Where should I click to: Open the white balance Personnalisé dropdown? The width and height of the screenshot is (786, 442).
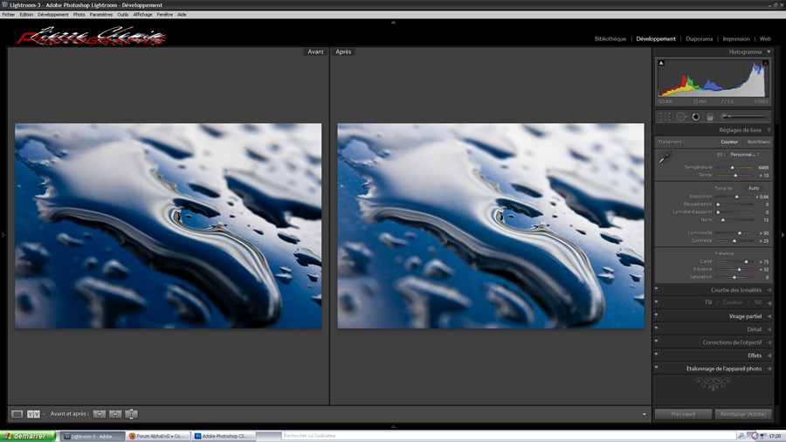tap(745, 155)
